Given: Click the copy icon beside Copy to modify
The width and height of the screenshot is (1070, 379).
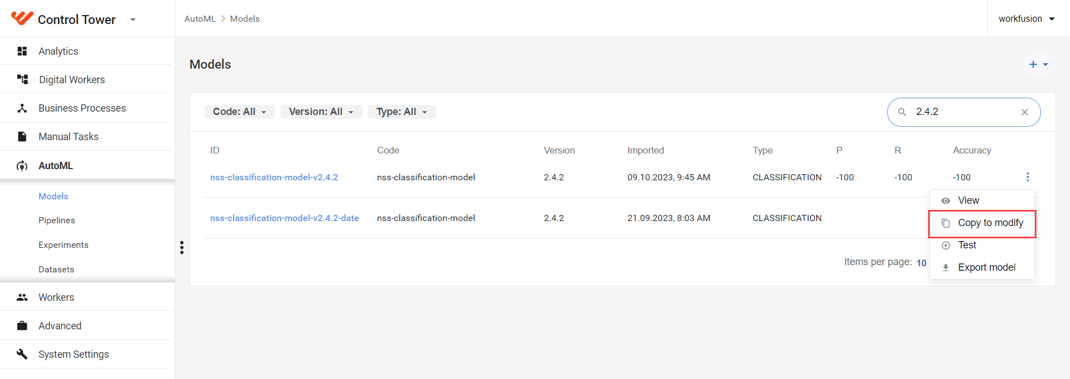Looking at the screenshot, I should point(946,223).
